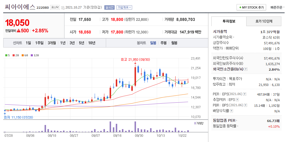Screen dimensions: 289x142
Task: Click the green 5-day moving average legend marker
Action: coord(6,55)
